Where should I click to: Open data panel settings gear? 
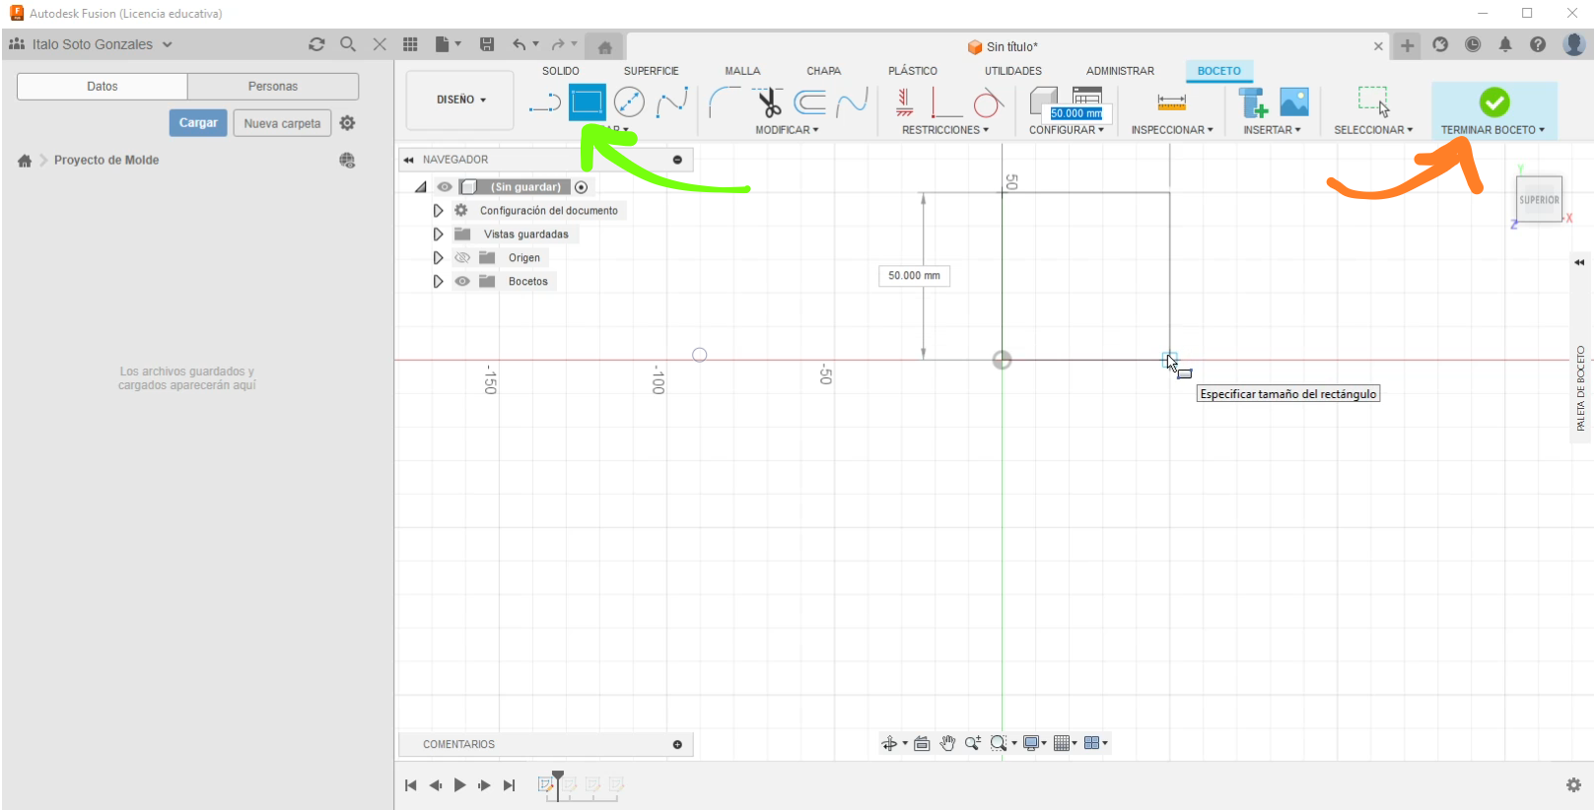point(347,123)
